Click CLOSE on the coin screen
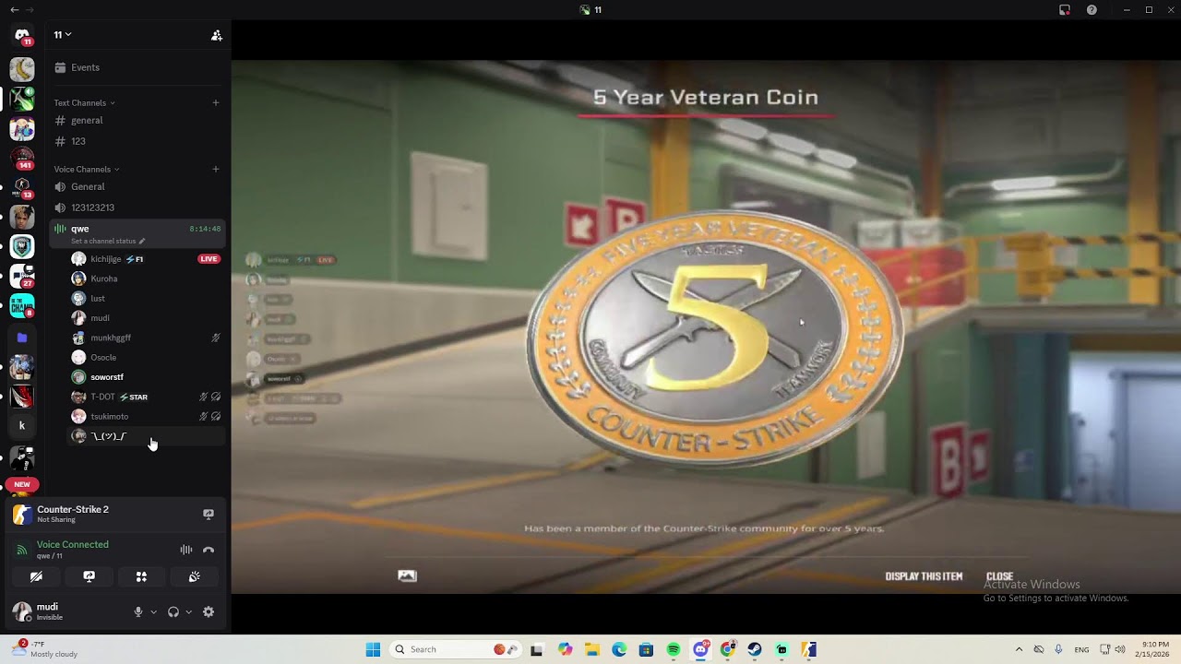The width and height of the screenshot is (1181, 664). pyautogui.click(x=999, y=576)
